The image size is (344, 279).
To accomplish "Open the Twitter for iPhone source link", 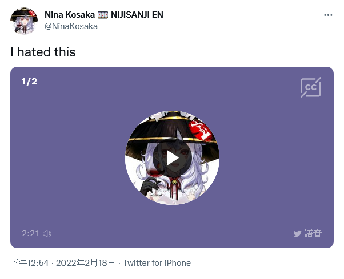I will tap(157, 263).
